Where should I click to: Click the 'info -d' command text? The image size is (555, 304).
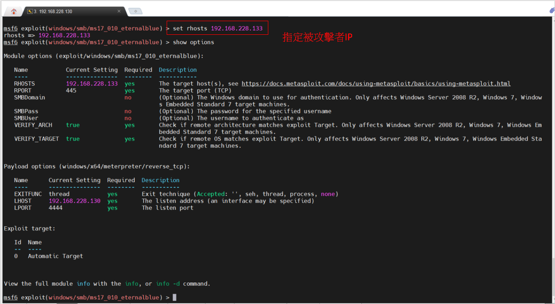tap(168, 284)
